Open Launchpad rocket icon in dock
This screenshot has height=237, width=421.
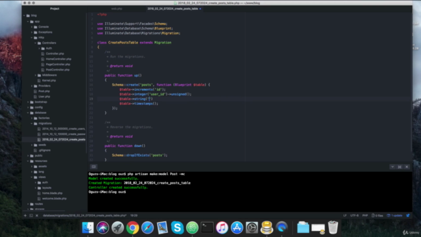point(118,228)
